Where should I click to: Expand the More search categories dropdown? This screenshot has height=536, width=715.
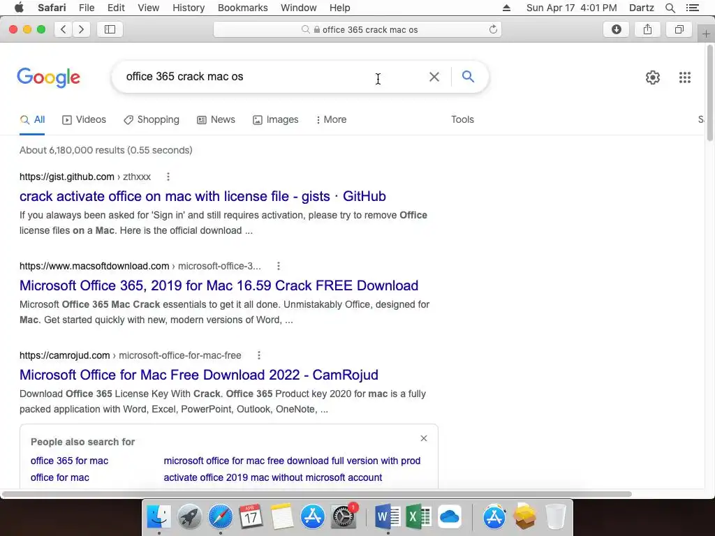point(331,120)
